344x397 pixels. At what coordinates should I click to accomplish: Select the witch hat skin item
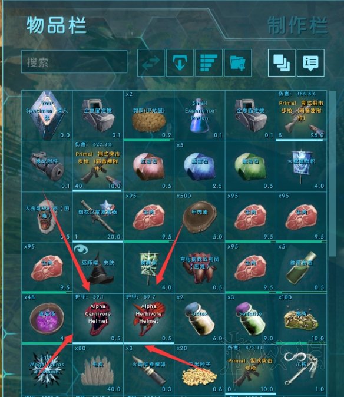[x=98, y=267]
